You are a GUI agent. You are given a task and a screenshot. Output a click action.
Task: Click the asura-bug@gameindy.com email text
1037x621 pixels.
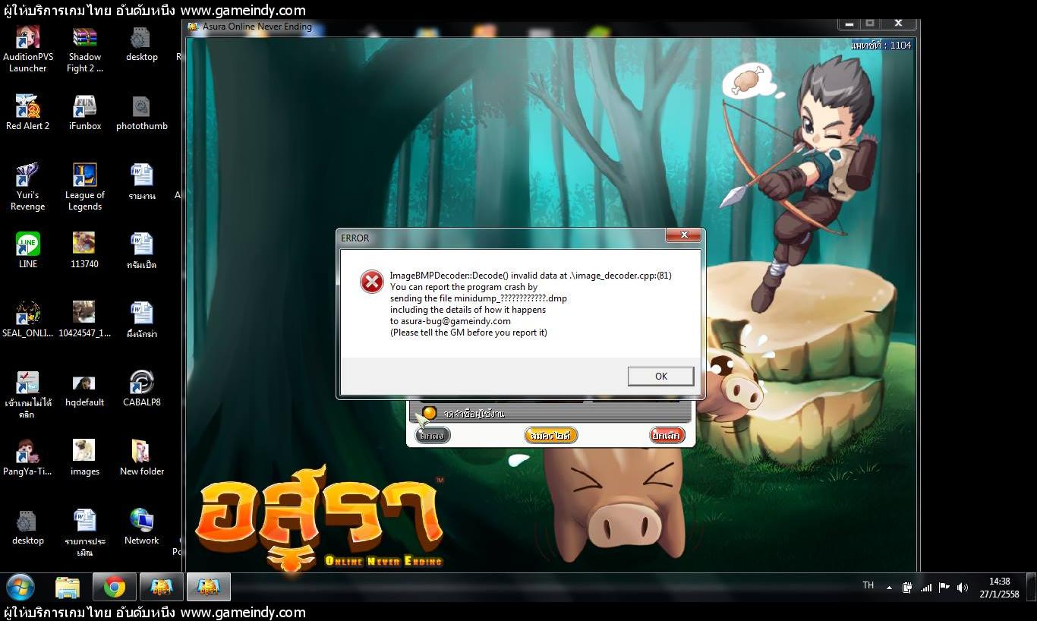coord(455,321)
